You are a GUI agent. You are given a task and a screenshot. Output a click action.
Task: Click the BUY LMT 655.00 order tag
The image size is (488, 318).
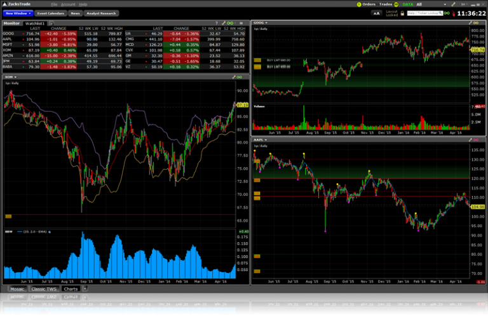(x=278, y=67)
